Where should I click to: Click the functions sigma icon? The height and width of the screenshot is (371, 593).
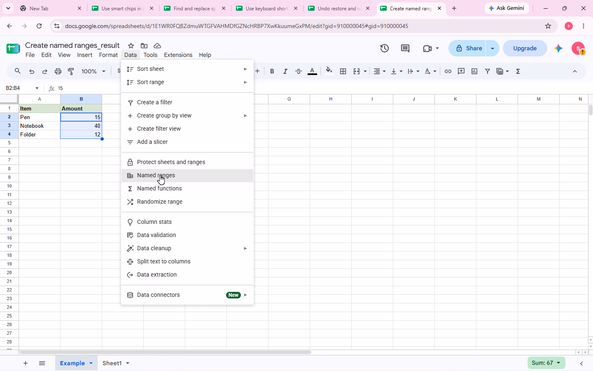(x=518, y=71)
